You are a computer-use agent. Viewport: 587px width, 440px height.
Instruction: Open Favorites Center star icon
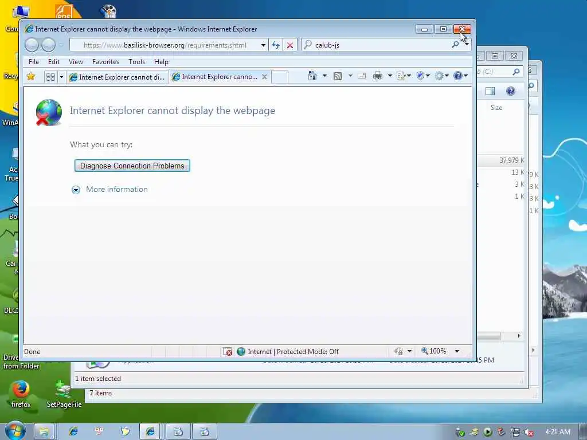(x=31, y=77)
